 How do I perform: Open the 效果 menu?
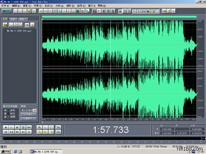click(x=38, y=6)
